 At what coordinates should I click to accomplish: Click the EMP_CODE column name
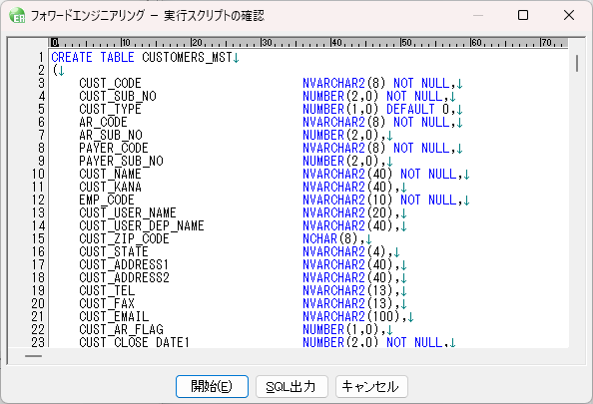pyautogui.click(x=107, y=200)
